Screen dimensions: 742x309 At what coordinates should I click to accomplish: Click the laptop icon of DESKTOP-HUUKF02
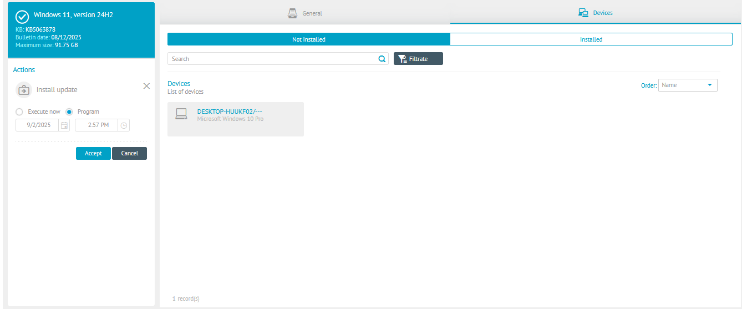[x=181, y=114]
